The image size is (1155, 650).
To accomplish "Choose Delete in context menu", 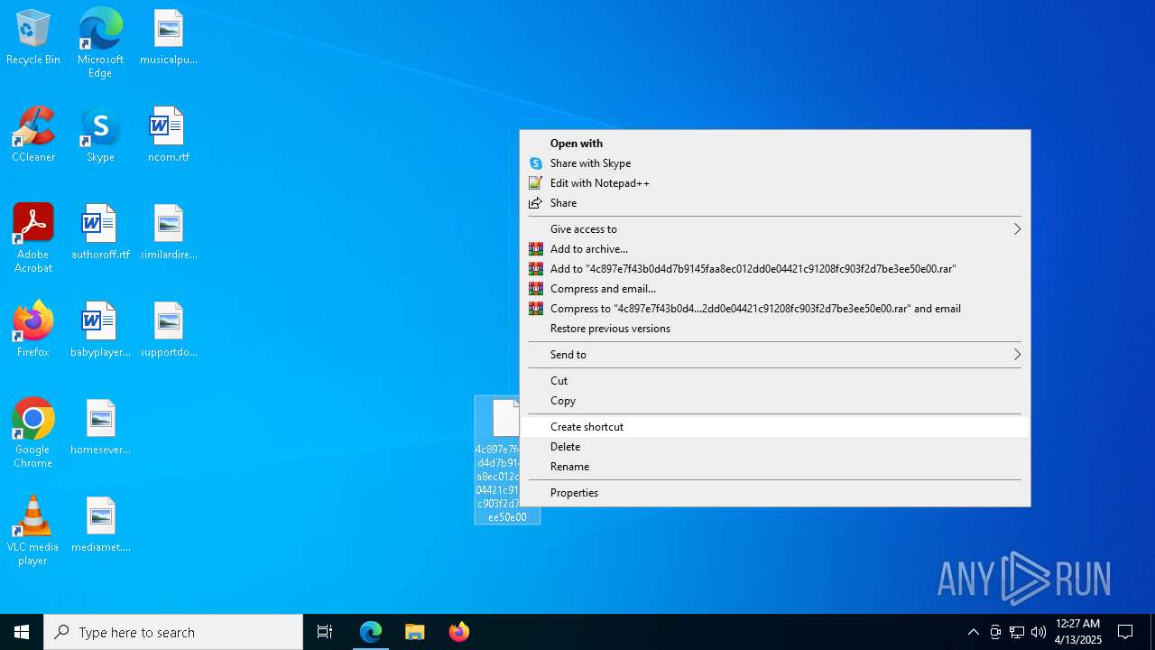I will tap(775, 446).
